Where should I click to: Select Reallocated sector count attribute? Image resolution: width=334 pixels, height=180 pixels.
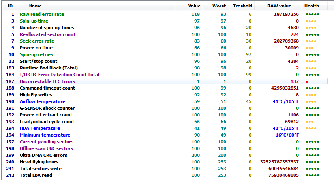pos(165,34)
